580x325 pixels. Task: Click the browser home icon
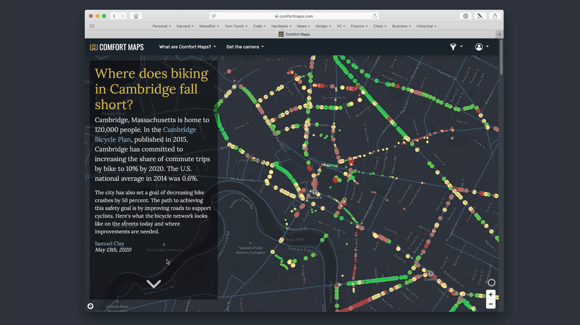136,16
